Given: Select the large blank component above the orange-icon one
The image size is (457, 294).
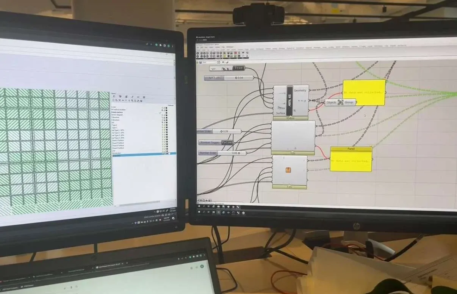Looking at the screenshot, I should 294,138.
